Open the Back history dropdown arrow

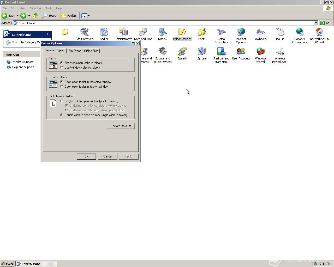[17, 16]
